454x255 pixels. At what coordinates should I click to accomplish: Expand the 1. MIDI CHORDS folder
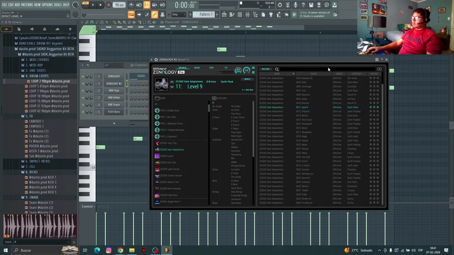[37, 59]
